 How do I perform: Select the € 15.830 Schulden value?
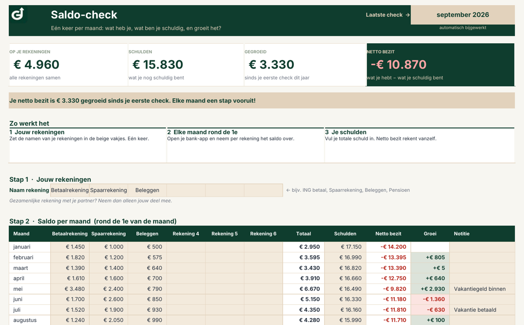point(158,65)
